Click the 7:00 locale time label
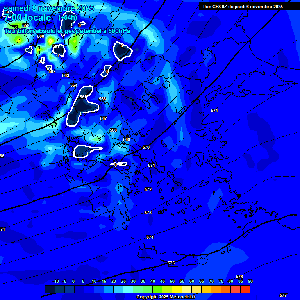The width and height of the screenshot is (300, 300). 27,18
